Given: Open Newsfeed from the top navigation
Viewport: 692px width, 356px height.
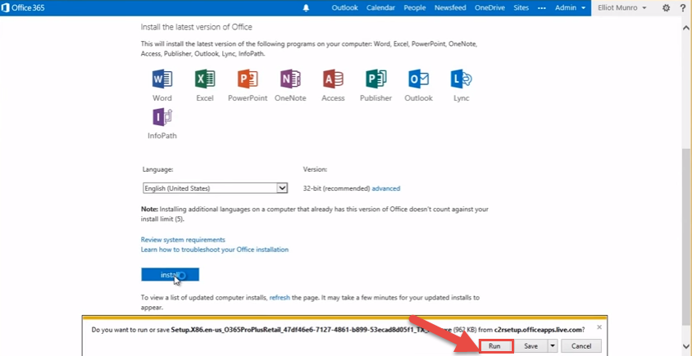Looking at the screenshot, I should 450,7.
